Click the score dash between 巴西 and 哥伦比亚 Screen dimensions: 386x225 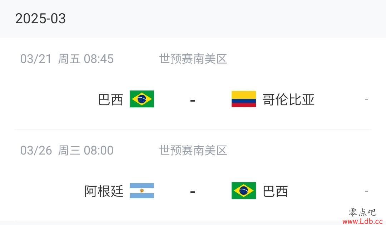pyautogui.click(x=193, y=100)
